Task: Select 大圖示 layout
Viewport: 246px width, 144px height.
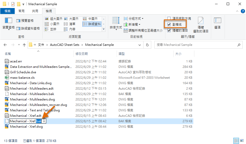Action: click(x=71, y=19)
